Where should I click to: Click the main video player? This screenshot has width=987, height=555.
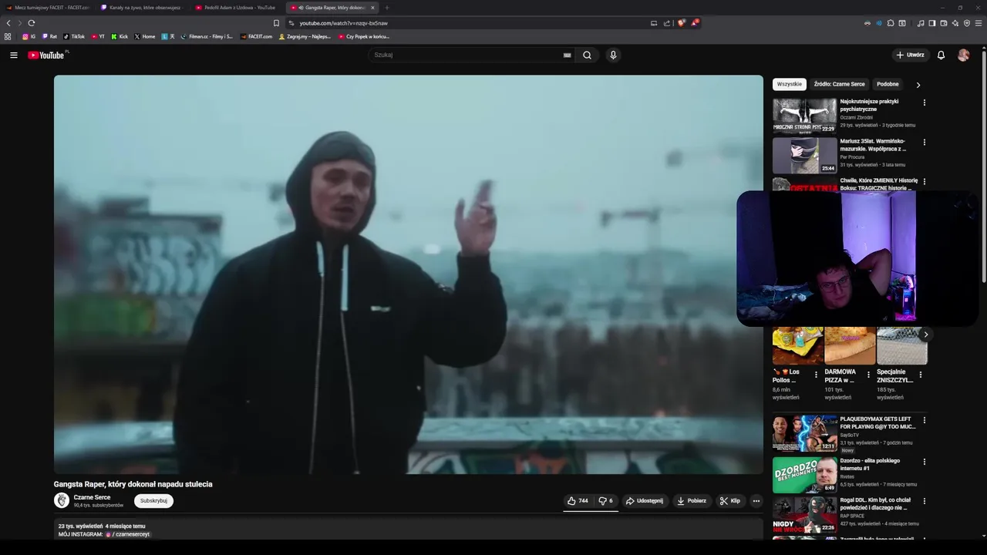pyautogui.click(x=409, y=274)
